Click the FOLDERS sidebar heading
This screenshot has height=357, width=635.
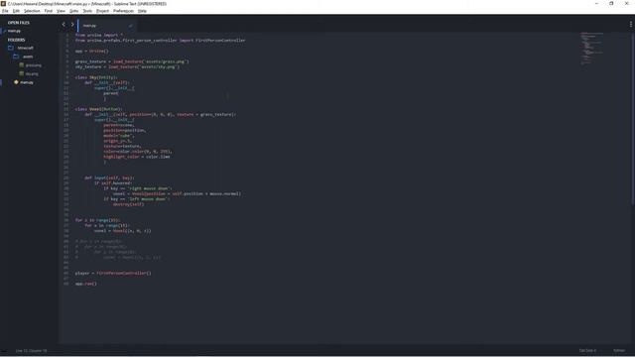click(16, 40)
